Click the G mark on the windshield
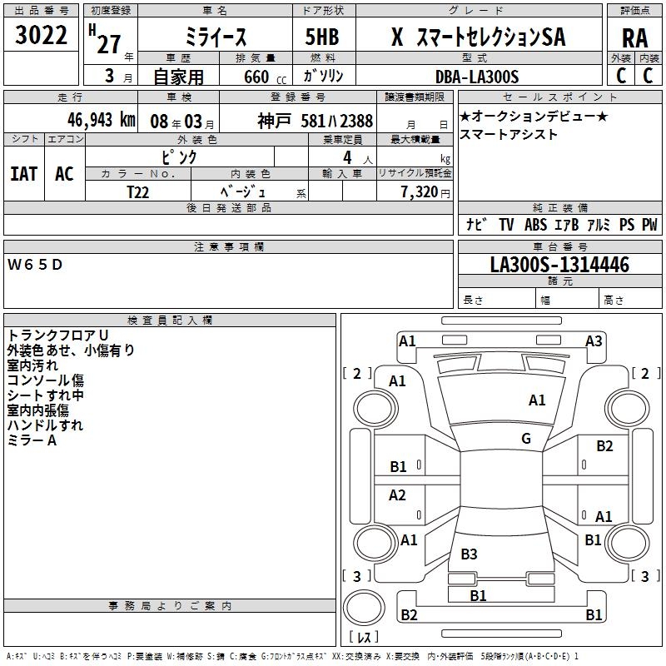Image resolution: width=666 pixels, height=666 pixels. point(526,439)
